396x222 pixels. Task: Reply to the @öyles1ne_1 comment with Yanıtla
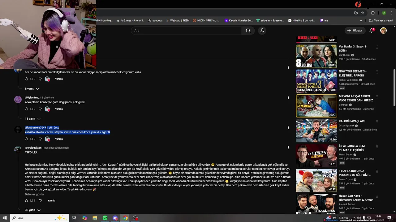[59, 109]
